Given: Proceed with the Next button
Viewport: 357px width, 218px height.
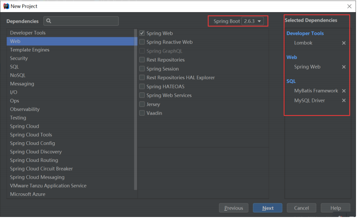Looking at the screenshot, I should tap(268, 208).
